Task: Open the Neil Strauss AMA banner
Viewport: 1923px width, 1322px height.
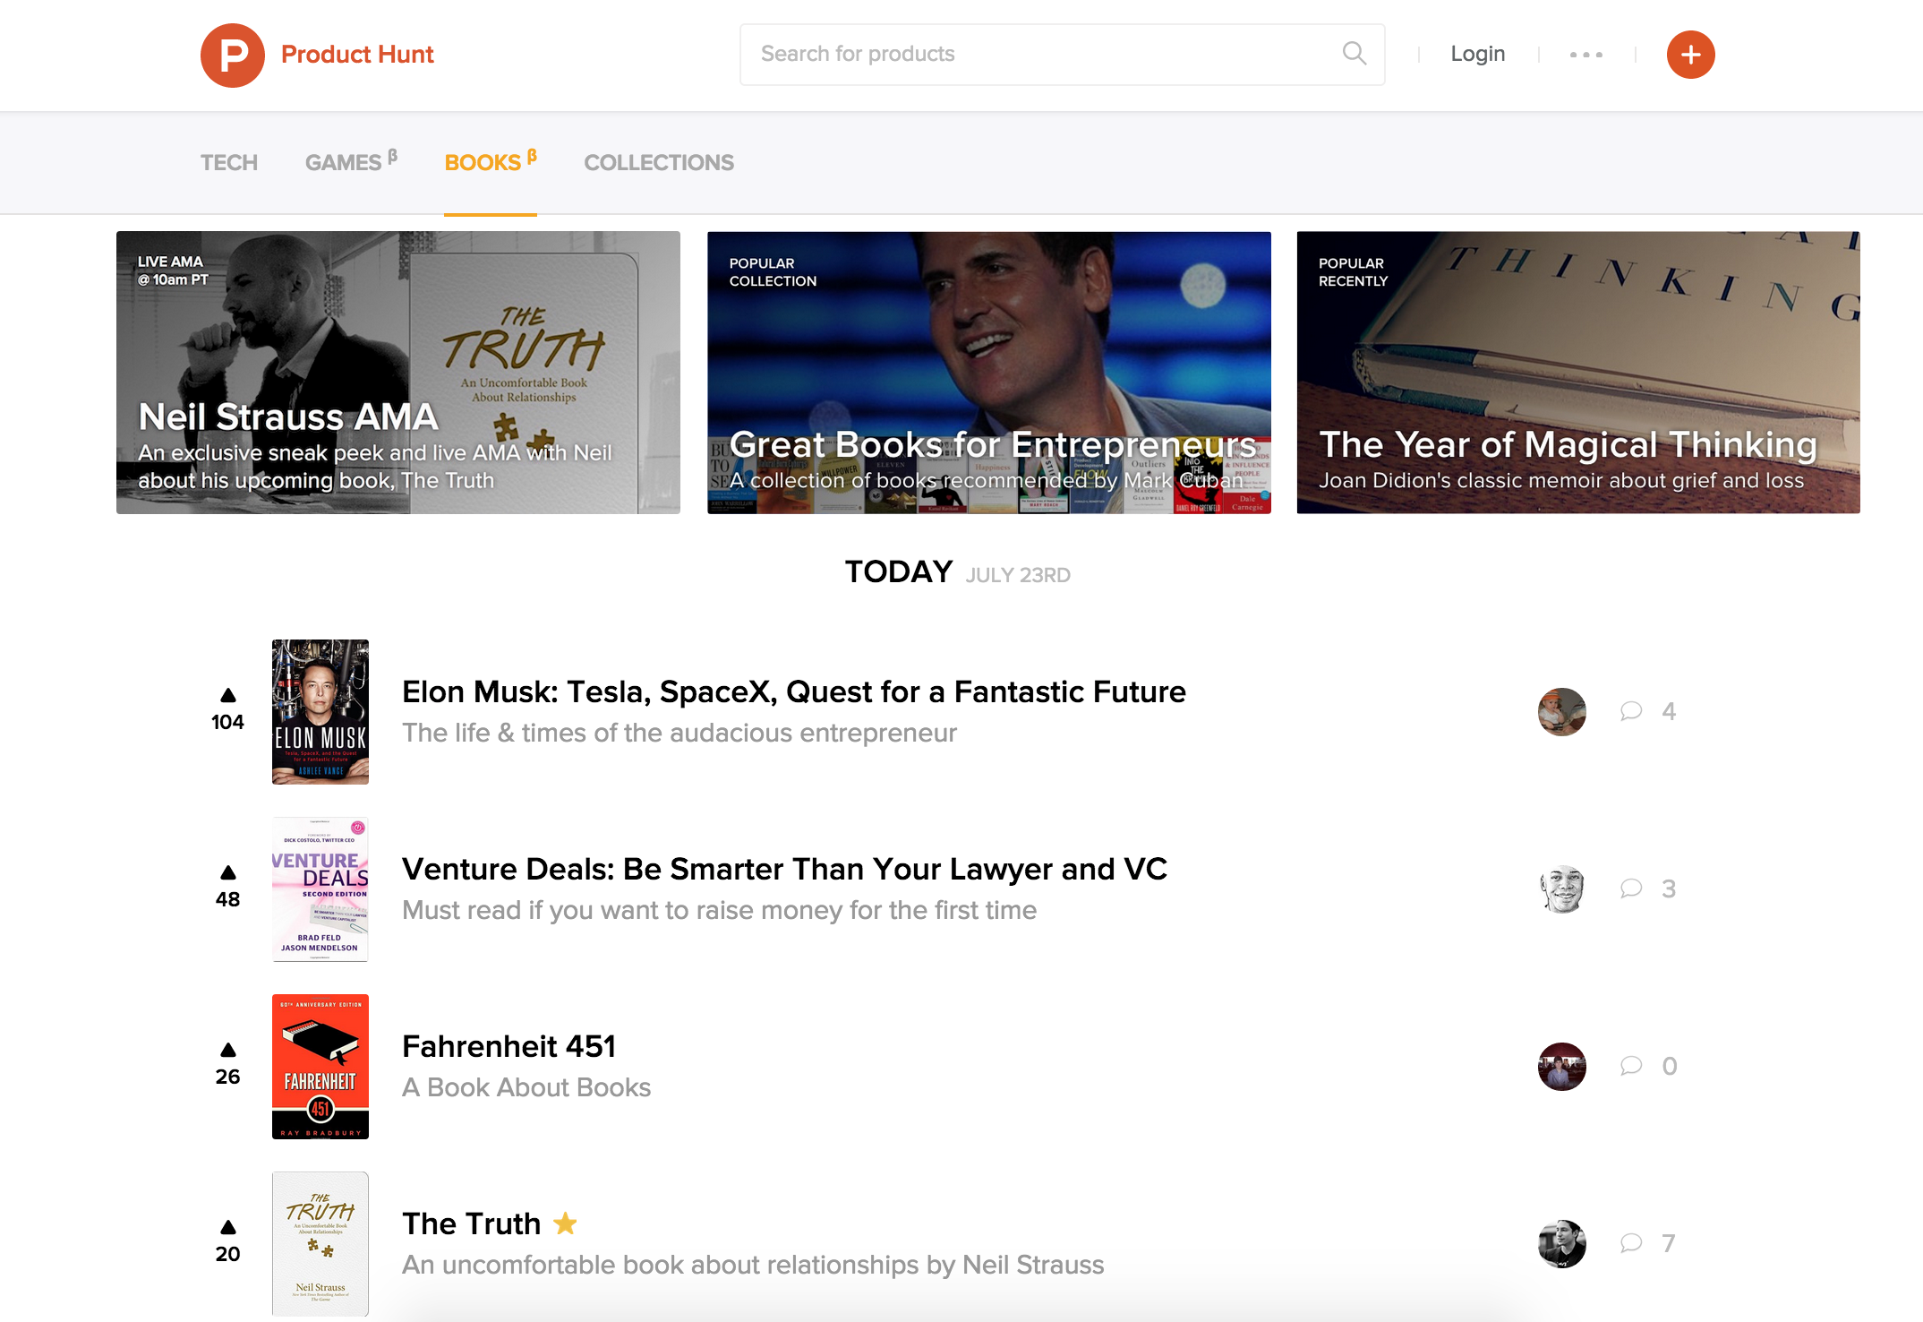Action: click(397, 373)
